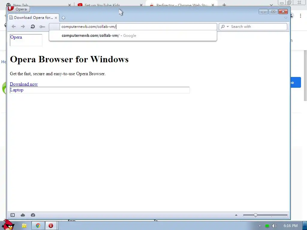The image size is (307, 230).
Task: Open the file explorer taskbar icon
Action: 24,226
